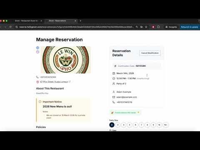Select party size 8
This screenshot has height=150, width=200.
(x=147, y=125)
